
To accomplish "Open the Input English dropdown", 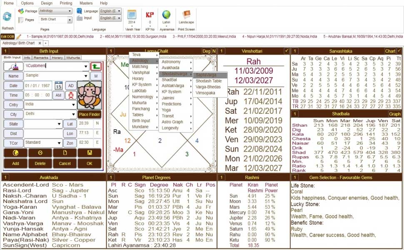I will point(119,18).
